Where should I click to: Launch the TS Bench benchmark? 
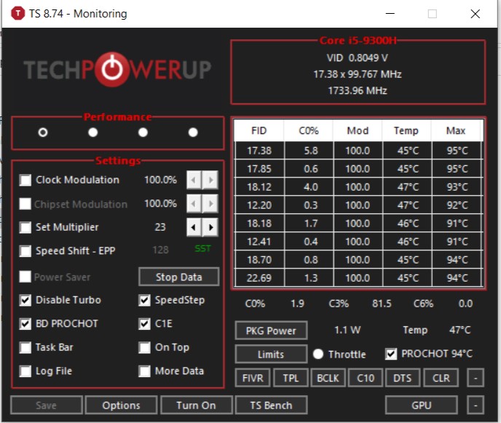pyautogui.click(x=272, y=405)
